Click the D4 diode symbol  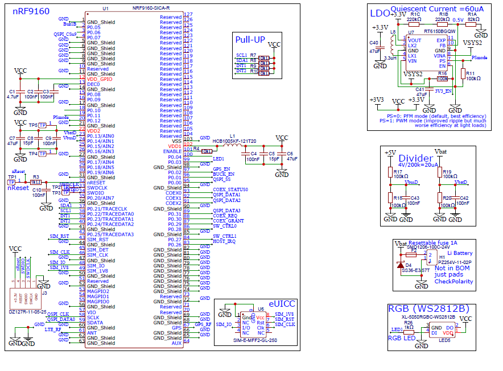pyautogui.click(x=401, y=265)
